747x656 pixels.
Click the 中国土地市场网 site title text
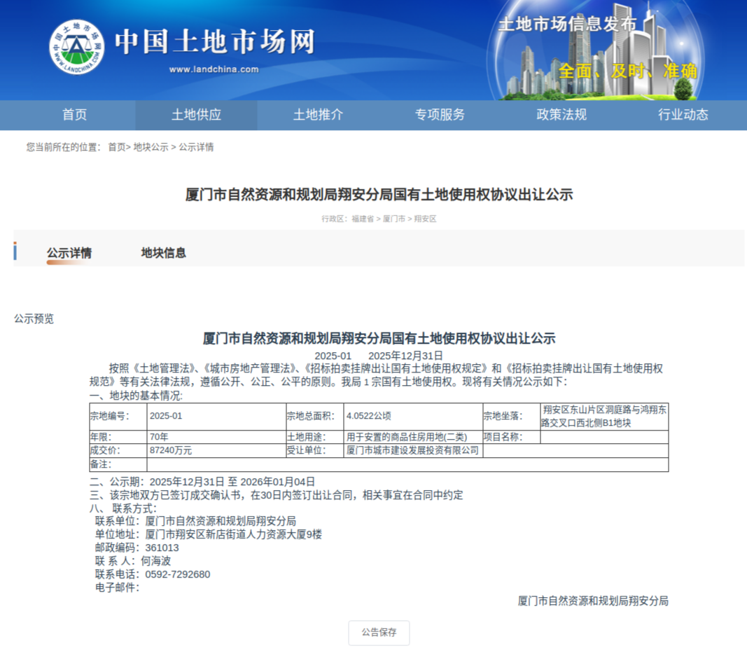[214, 42]
